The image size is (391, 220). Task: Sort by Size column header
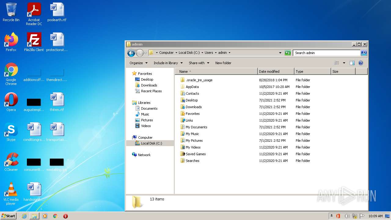coord(343,71)
